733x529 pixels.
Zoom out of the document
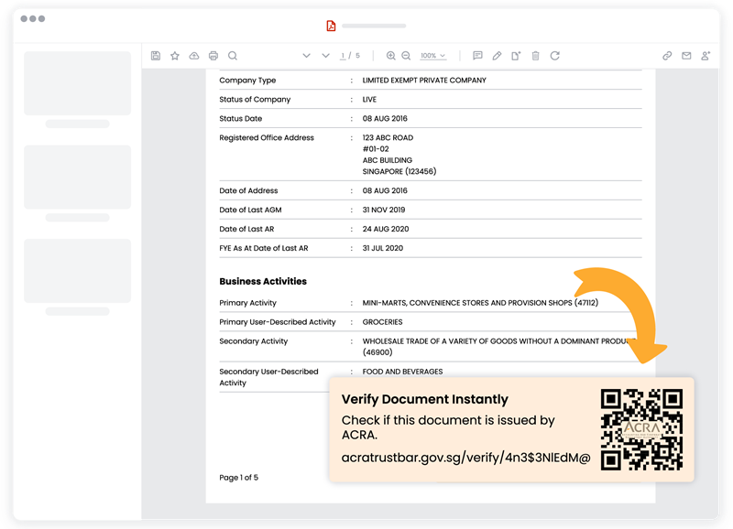click(406, 56)
